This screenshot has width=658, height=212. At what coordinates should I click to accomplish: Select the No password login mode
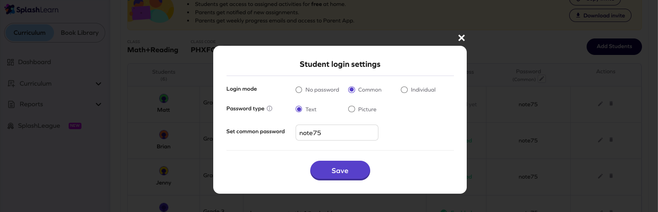coord(299,90)
